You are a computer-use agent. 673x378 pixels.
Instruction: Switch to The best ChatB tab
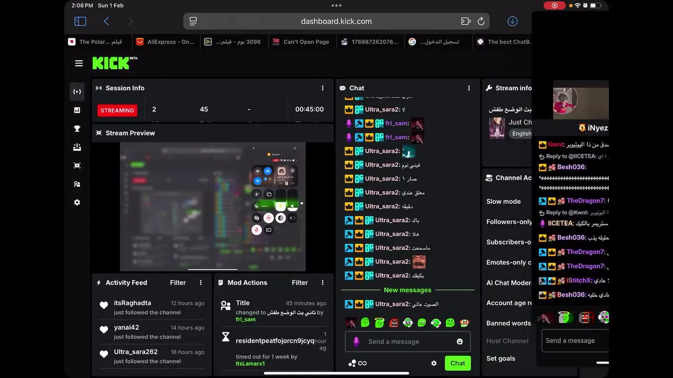504,42
